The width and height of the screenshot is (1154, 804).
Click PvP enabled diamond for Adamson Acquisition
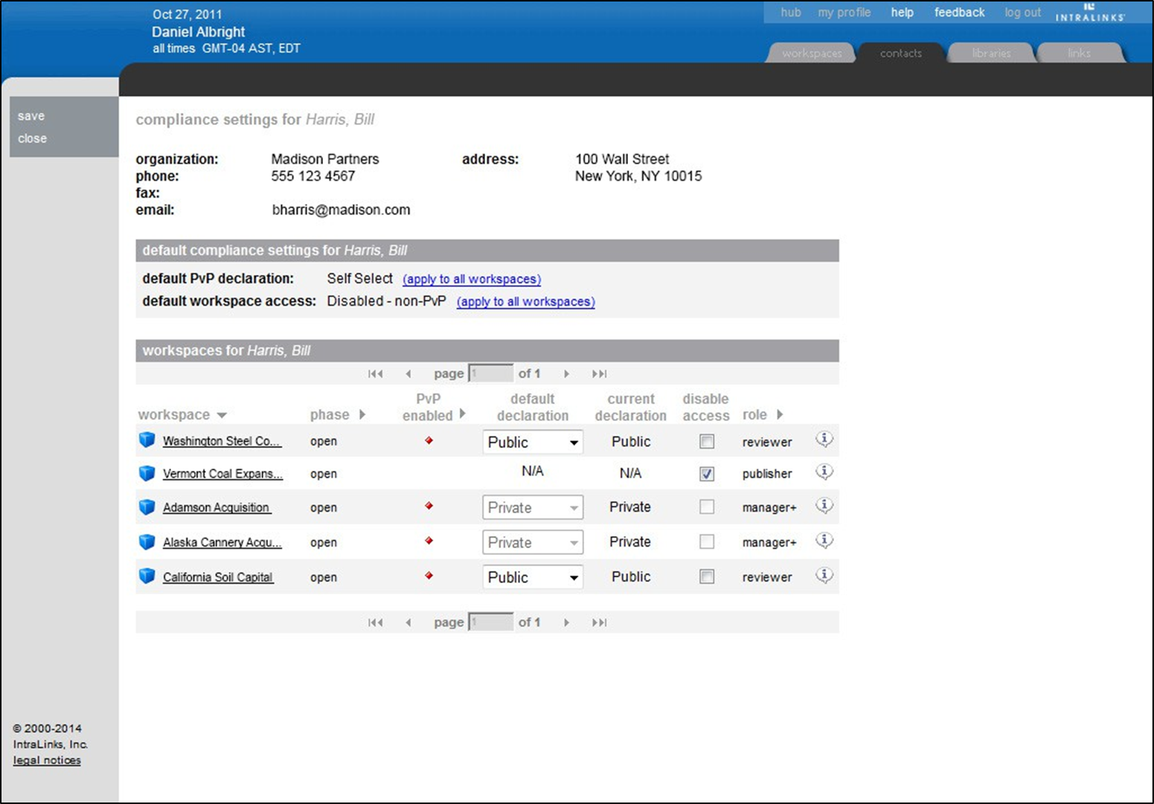429,506
